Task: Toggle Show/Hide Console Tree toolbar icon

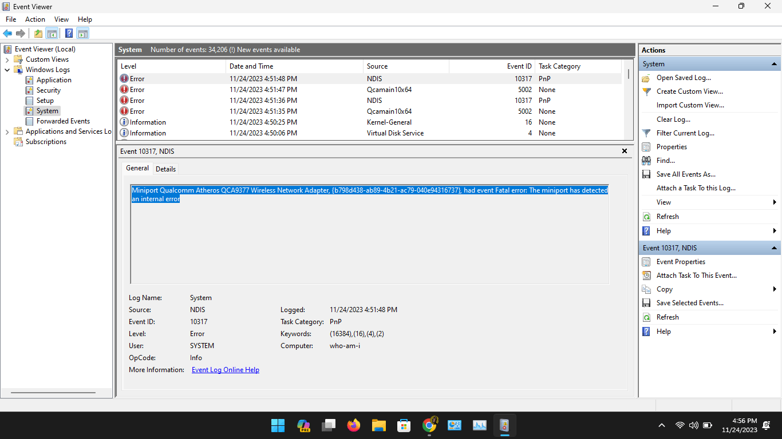Action: tap(52, 33)
